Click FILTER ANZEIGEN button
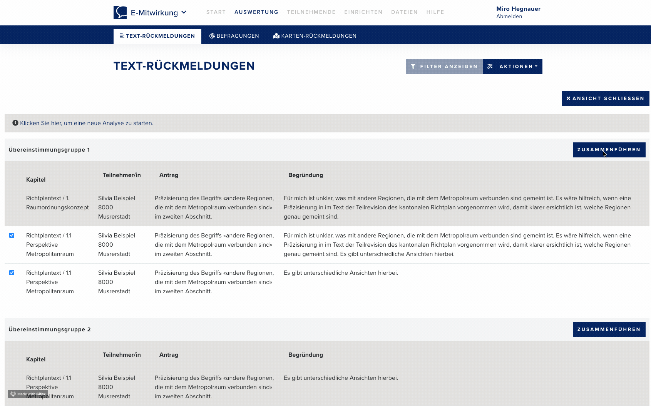 point(444,67)
